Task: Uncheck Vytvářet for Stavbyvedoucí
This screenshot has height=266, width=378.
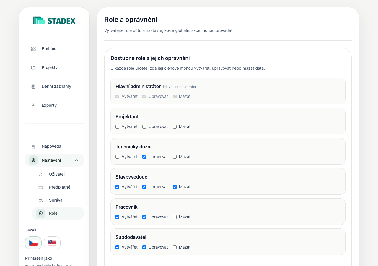Action: (118, 187)
